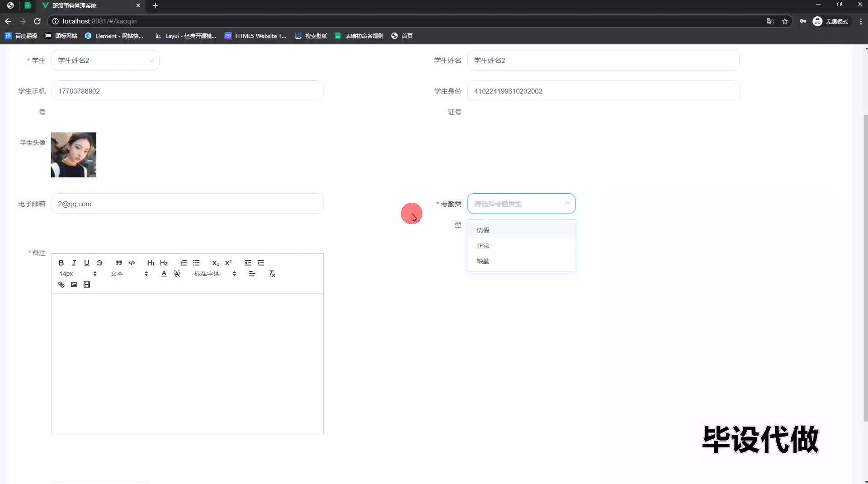Image resolution: width=868 pixels, height=484 pixels.
Task: Increase indent in the editor
Action: pyautogui.click(x=261, y=263)
